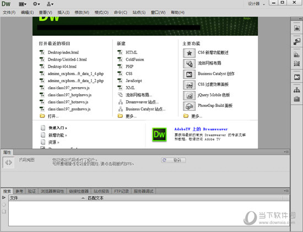Open the layout dropdown in title bar
This screenshot has height=232, width=303.
click(x=23, y=4)
